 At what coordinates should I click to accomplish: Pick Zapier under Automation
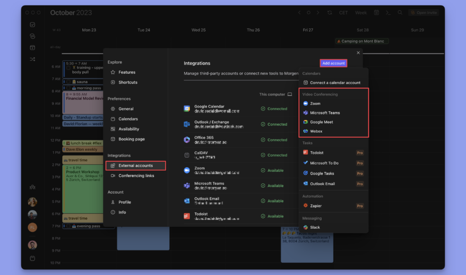point(316,206)
